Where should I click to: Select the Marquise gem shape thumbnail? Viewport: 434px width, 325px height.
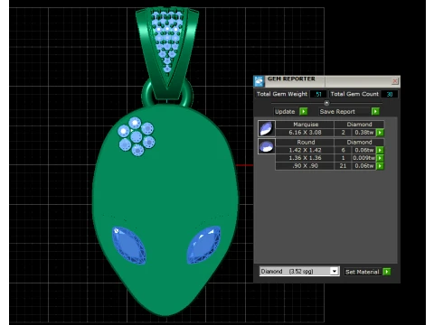click(267, 128)
